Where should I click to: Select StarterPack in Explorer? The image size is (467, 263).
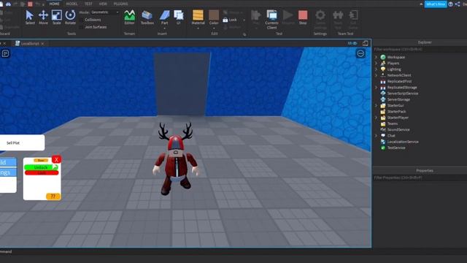[x=396, y=112]
